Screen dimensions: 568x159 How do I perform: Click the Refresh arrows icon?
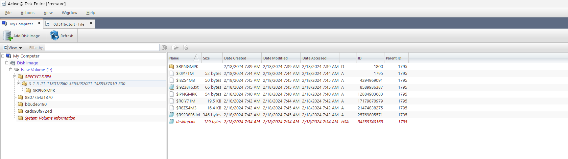click(x=54, y=35)
